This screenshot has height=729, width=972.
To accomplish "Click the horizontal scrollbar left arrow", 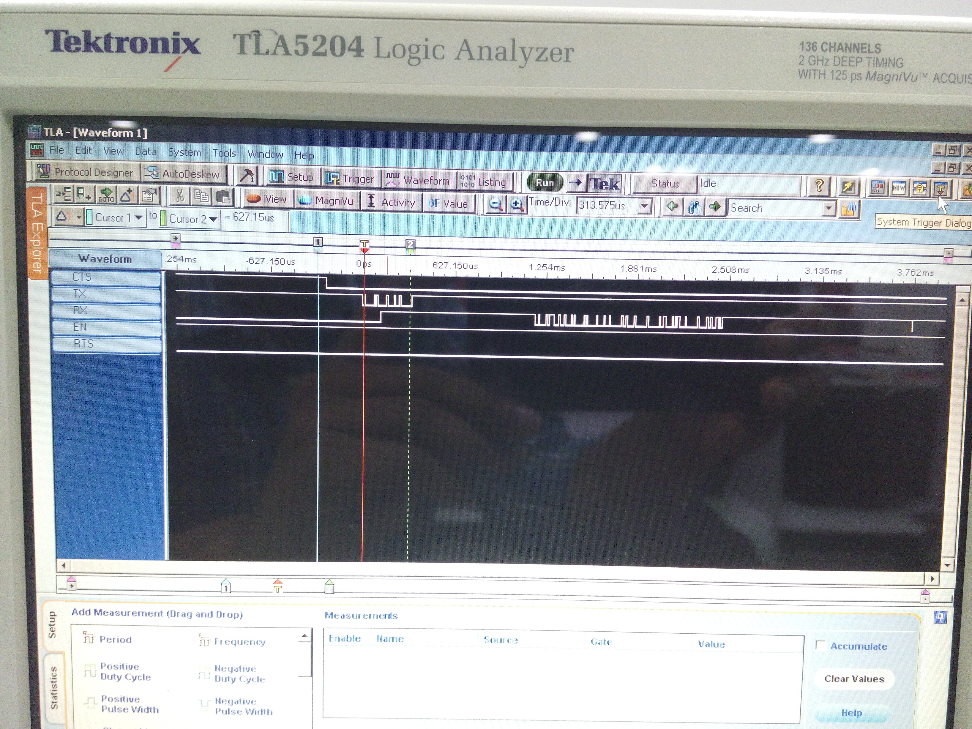I will coord(64,565).
